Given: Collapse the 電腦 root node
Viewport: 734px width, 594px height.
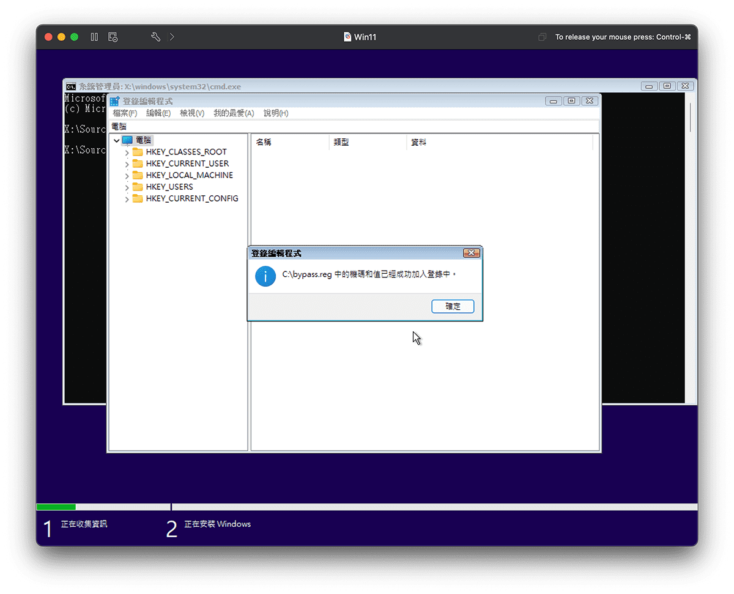Looking at the screenshot, I should pos(116,140).
